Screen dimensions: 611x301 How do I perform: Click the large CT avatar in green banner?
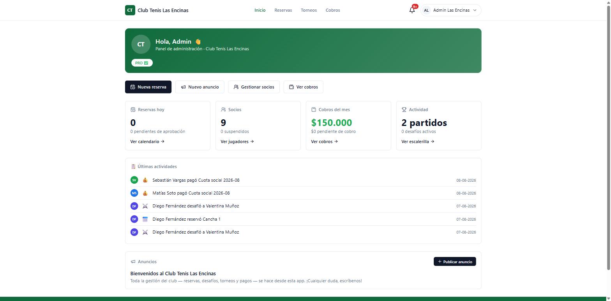click(141, 44)
